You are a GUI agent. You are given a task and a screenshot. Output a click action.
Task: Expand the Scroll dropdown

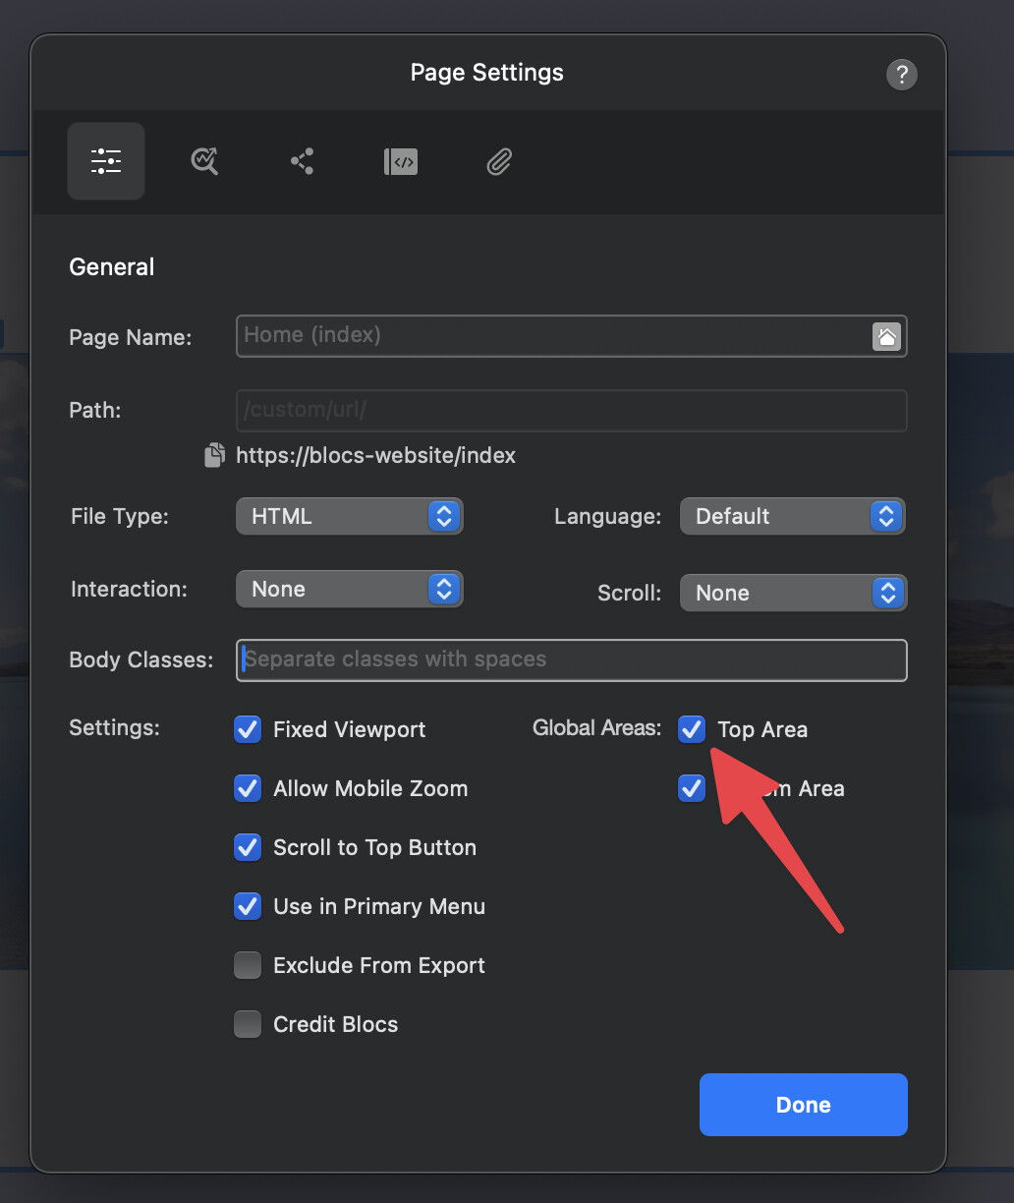click(792, 593)
